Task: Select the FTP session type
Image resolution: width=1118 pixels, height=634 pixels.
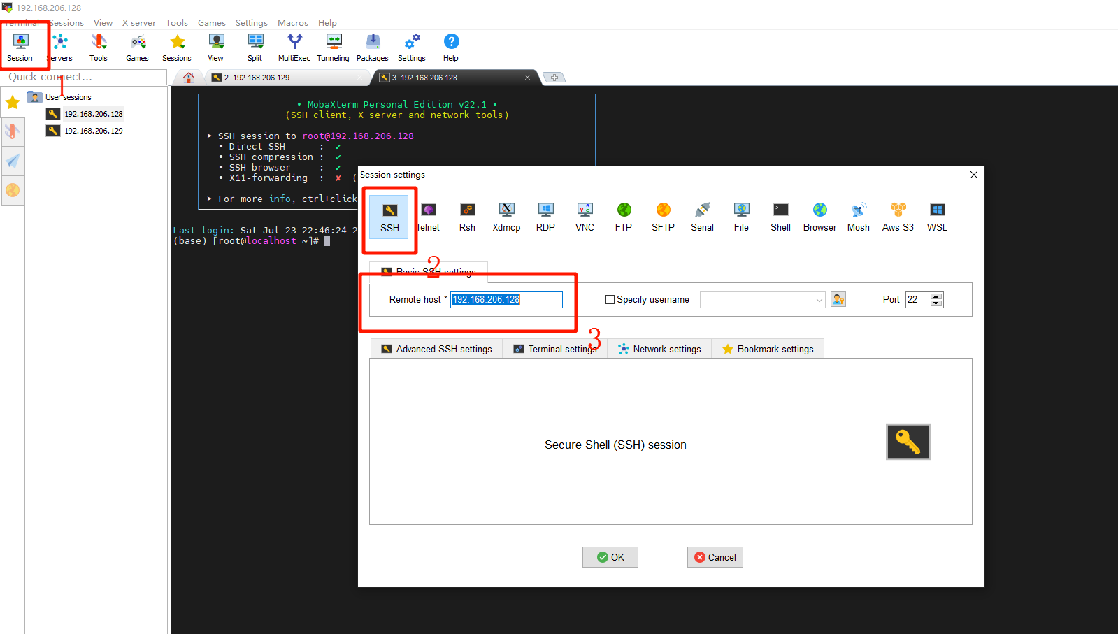Action: (624, 217)
